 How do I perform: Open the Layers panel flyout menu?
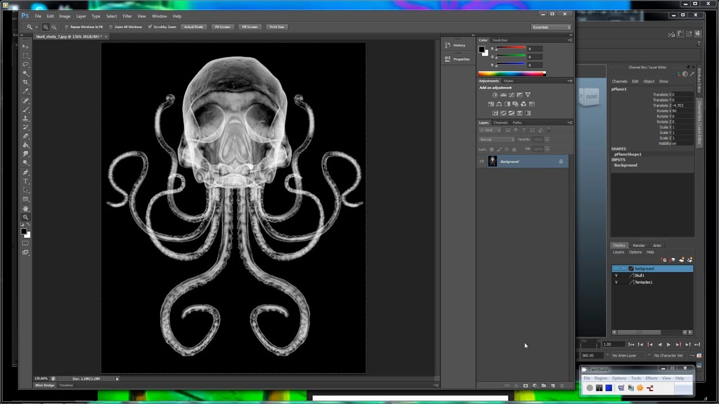(570, 122)
